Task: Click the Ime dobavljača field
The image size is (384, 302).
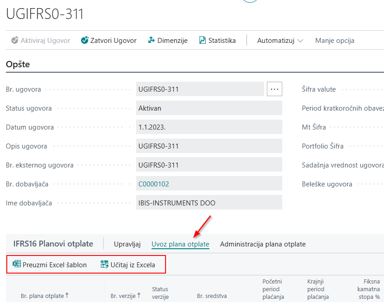Action: click(209, 203)
